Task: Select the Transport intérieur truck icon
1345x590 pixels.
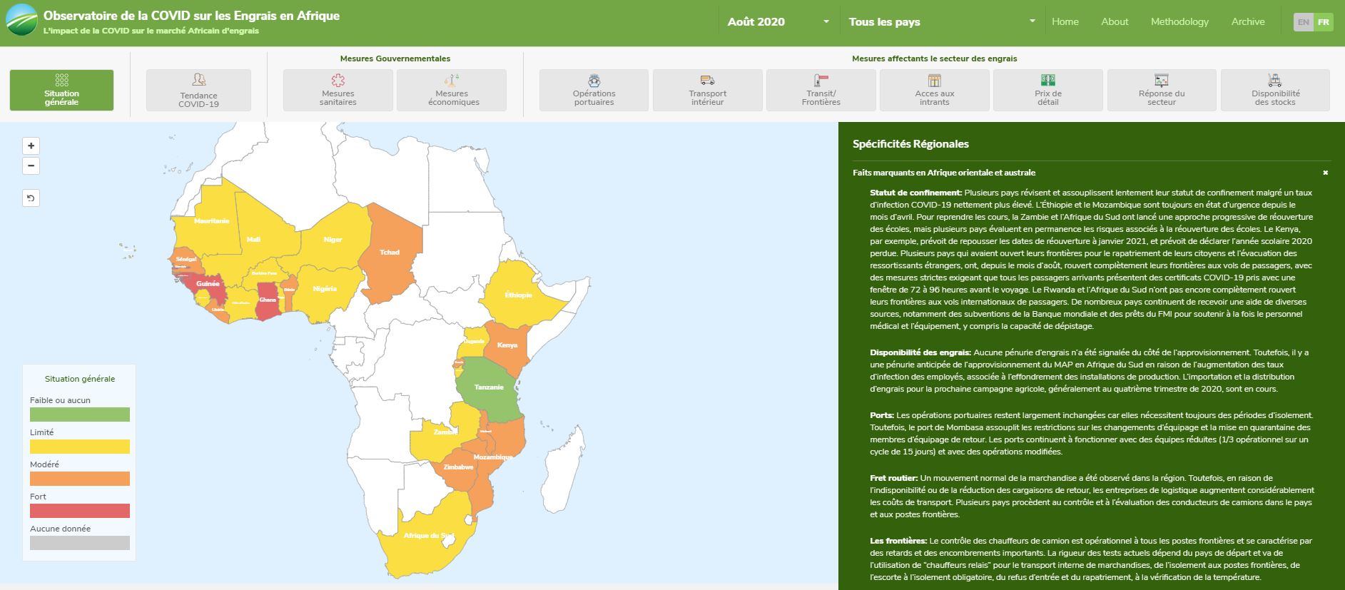Action: (x=707, y=81)
